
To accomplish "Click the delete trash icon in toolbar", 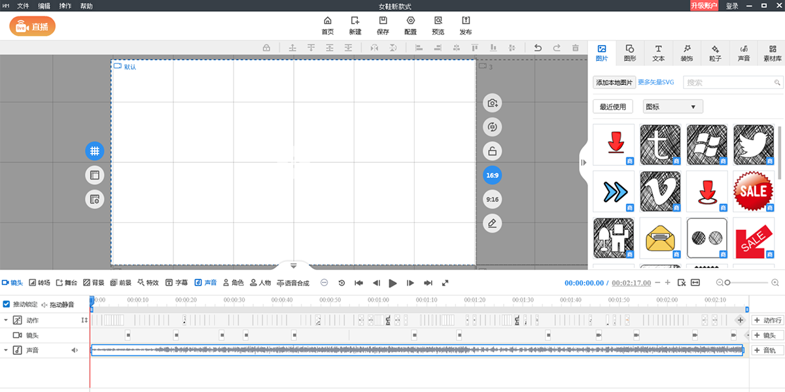I will point(575,48).
